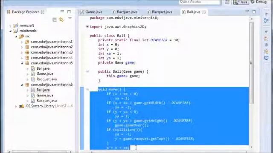273x153 pixels.
Task: Select com.edu4java.minitennis1 package icon
Action: coord(27,42)
